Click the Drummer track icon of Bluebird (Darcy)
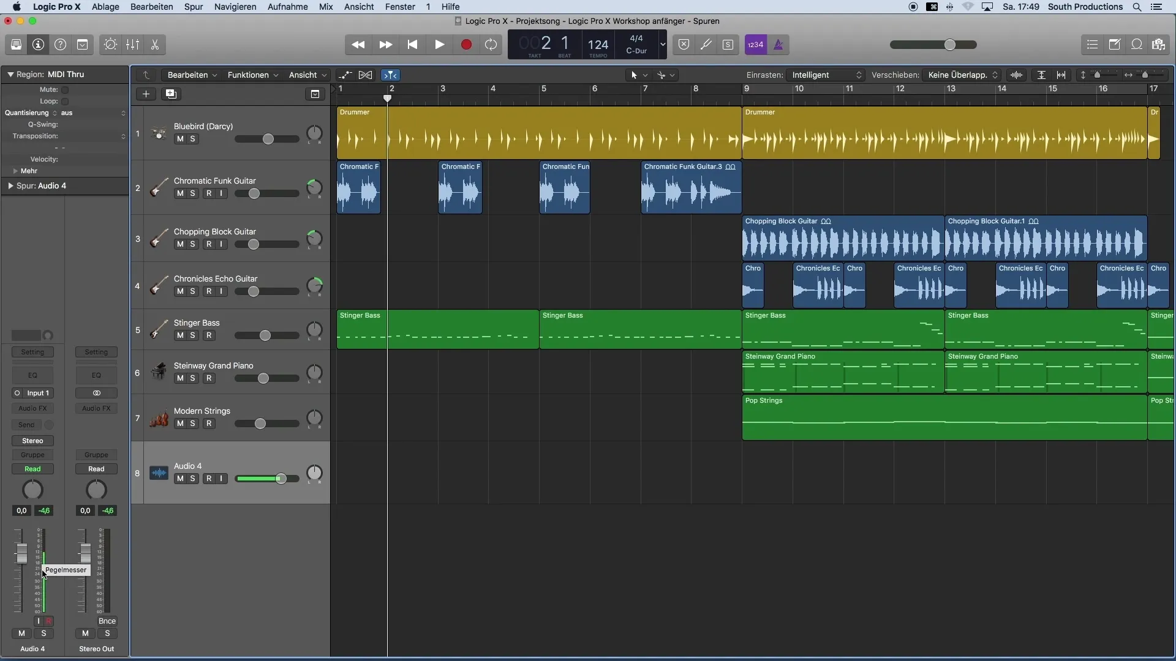 (x=159, y=133)
